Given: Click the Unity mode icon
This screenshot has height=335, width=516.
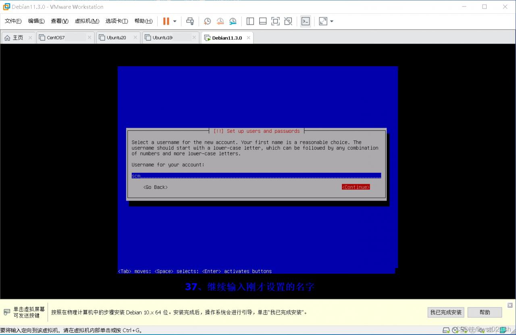Looking at the screenshot, I should coord(288,21).
